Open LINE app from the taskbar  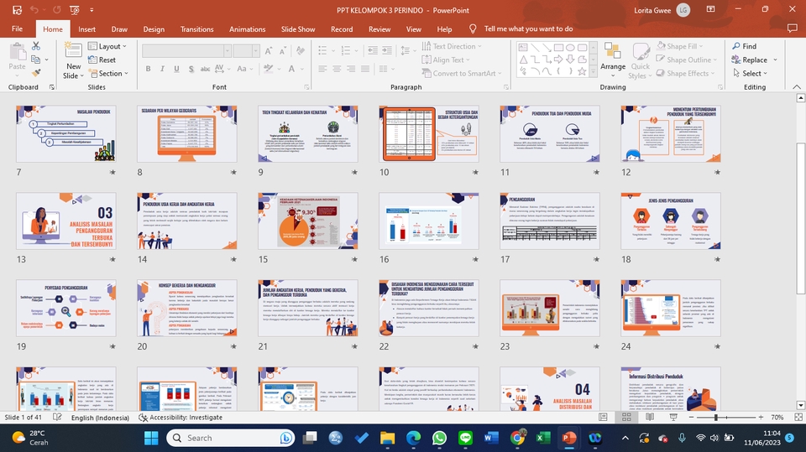point(465,438)
